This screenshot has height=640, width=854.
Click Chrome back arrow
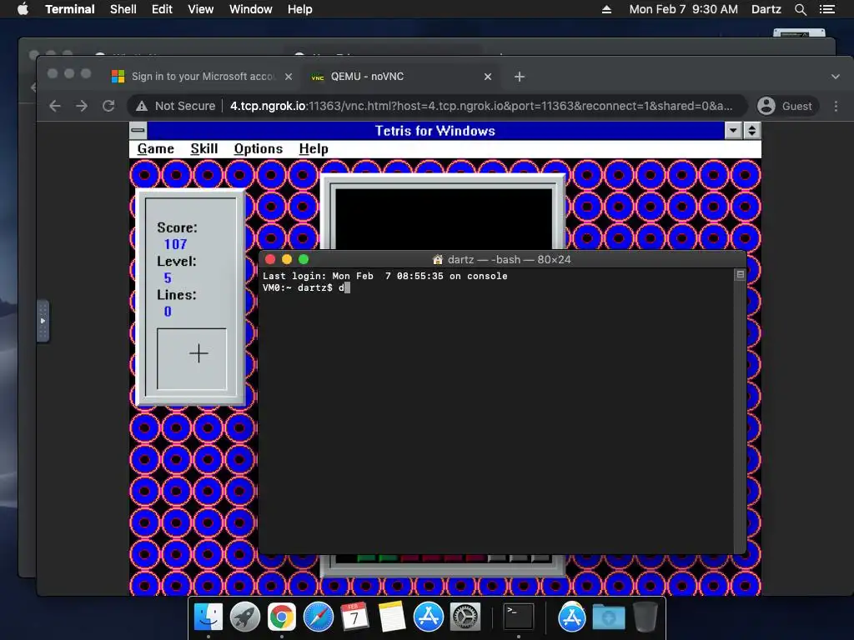coord(55,106)
